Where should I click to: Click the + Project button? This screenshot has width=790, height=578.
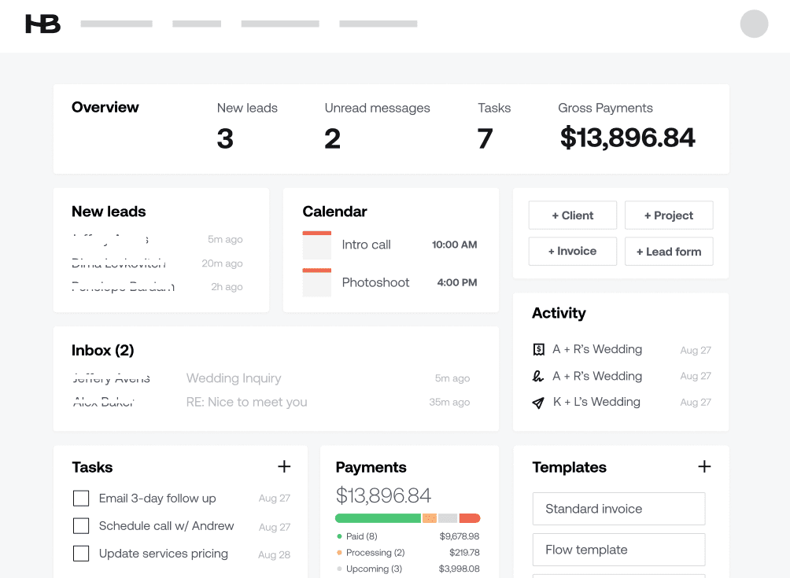pos(669,215)
